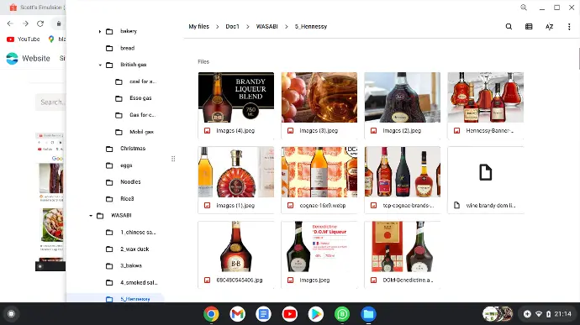Select the bread folder
Image resolution: width=580 pixels, height=325 pixels.
pos(127,48)
